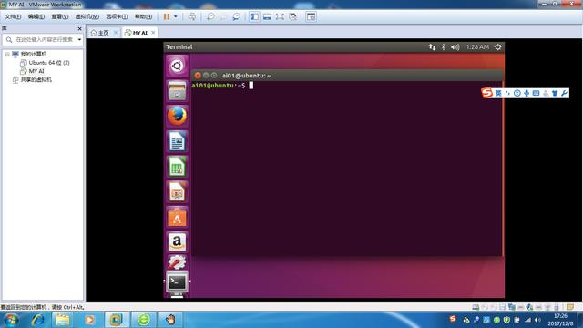Open the library search filter dropdown arrow
583x328 pixels.
79,39
